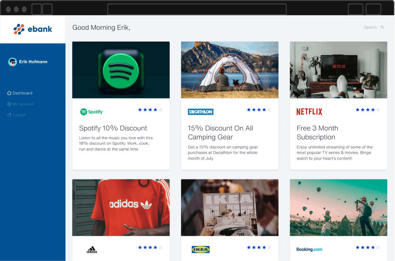Open the Spotify logo photo
The width and height of the screenshot is (395, 261).
click(121, 70)
